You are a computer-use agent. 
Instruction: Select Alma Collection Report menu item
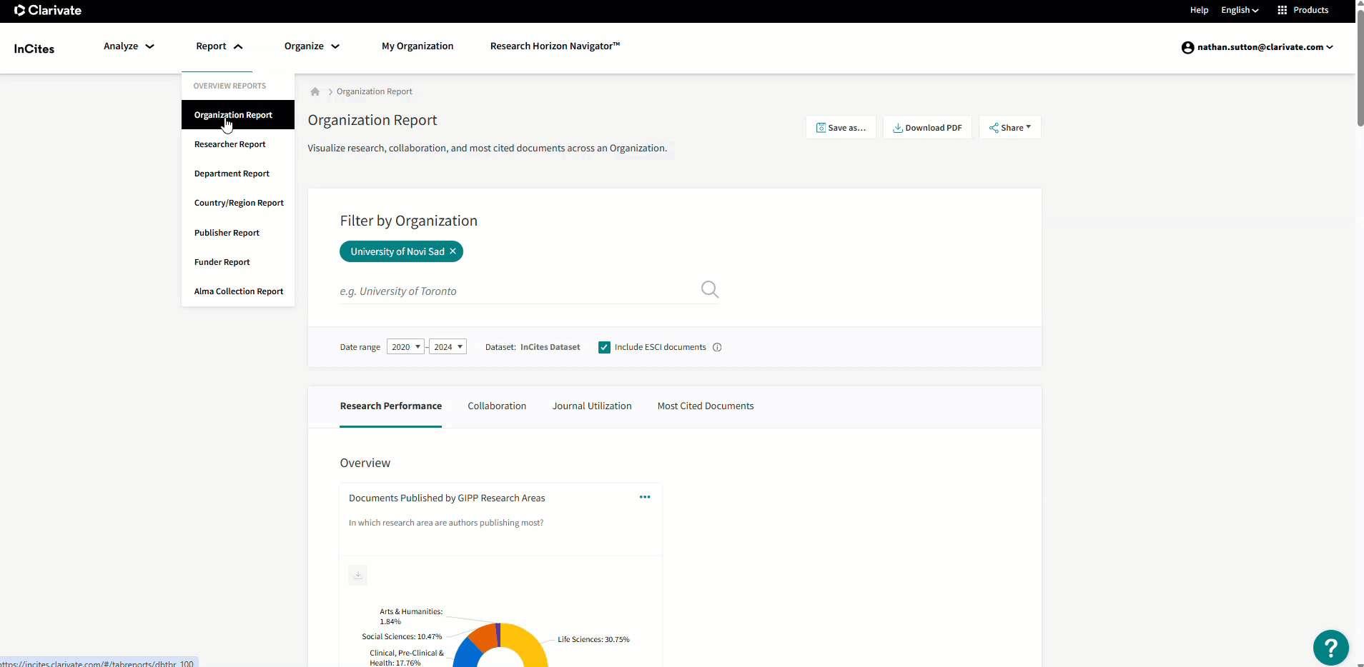coord(238,291)
